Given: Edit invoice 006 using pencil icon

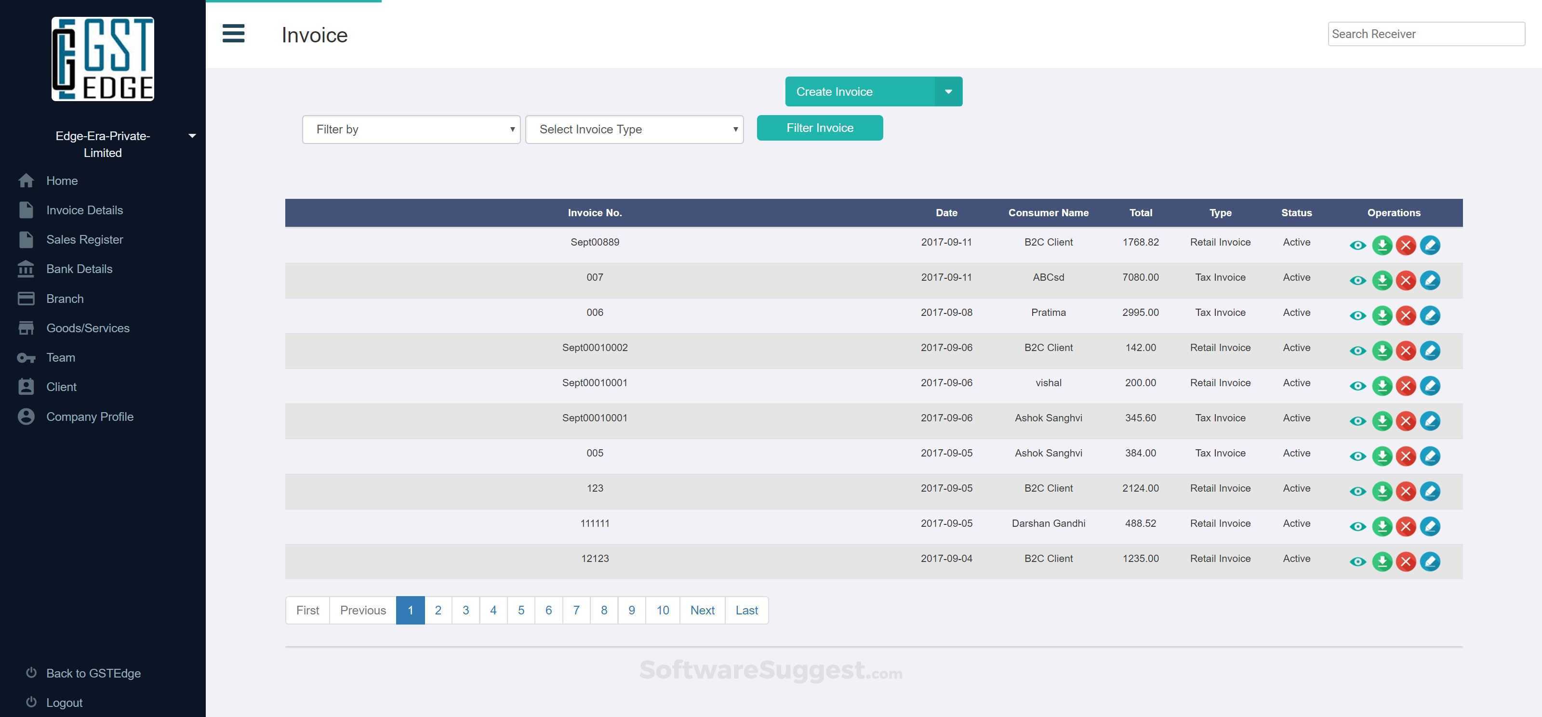Looking at the screenshot, I should 1429,315.
